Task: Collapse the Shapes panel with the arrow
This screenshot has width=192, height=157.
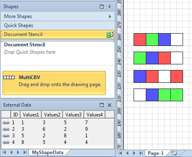Action: coord(109,6)
